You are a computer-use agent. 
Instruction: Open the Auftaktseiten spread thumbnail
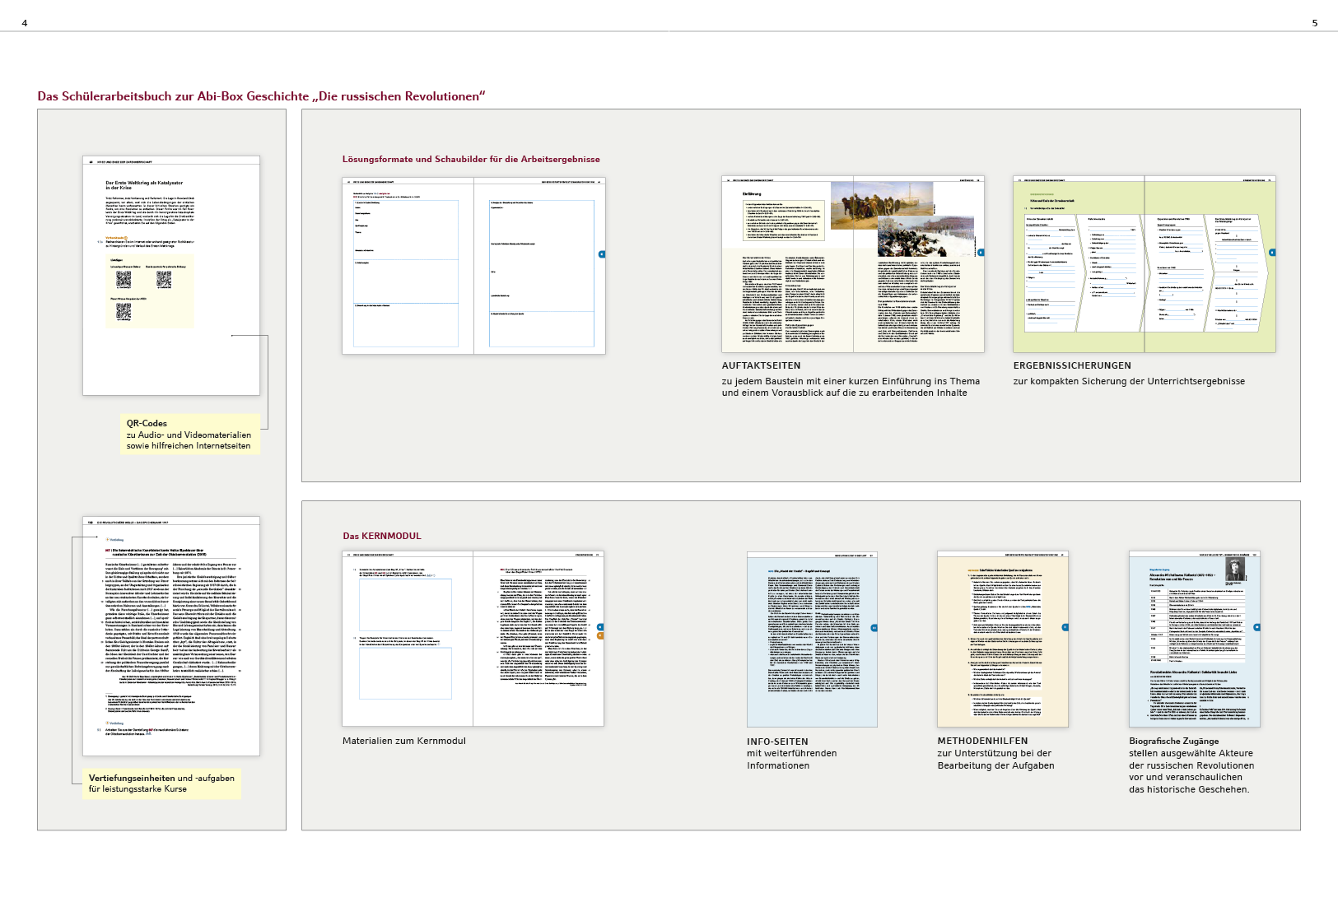[x=852, y=264]
